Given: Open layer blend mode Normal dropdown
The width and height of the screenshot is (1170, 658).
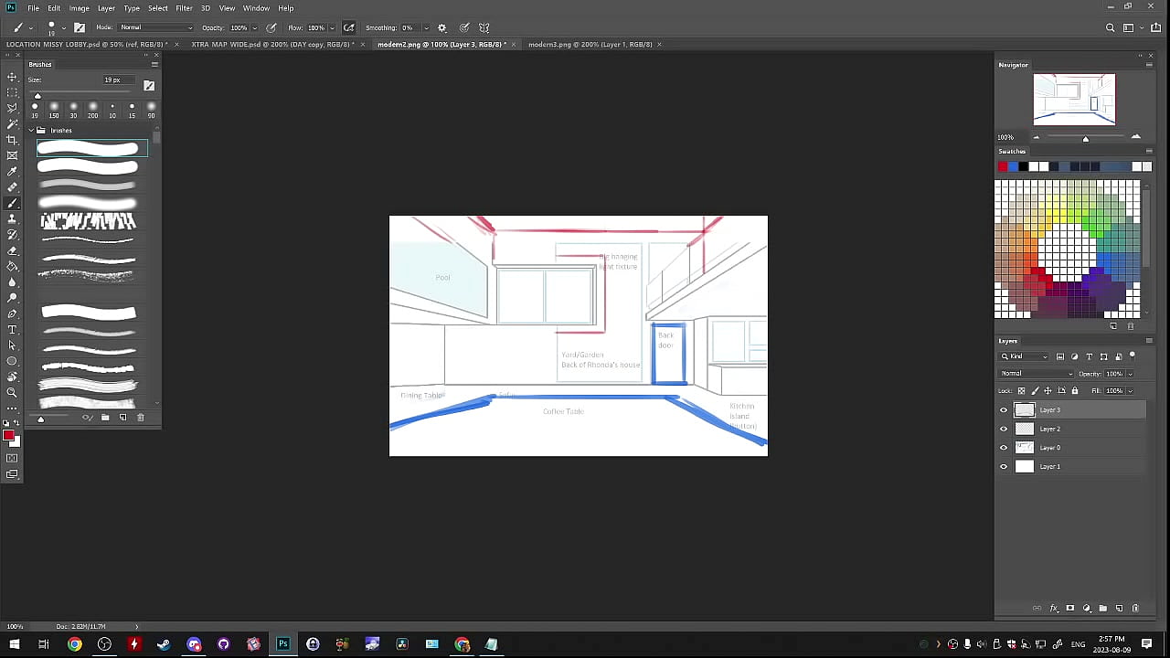Looking at the screenshot, I should point(1037,374).
